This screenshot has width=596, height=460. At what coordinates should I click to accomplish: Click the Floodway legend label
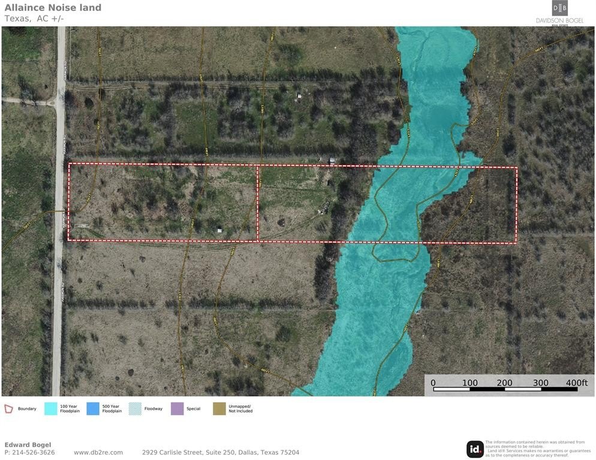(153, 408)
